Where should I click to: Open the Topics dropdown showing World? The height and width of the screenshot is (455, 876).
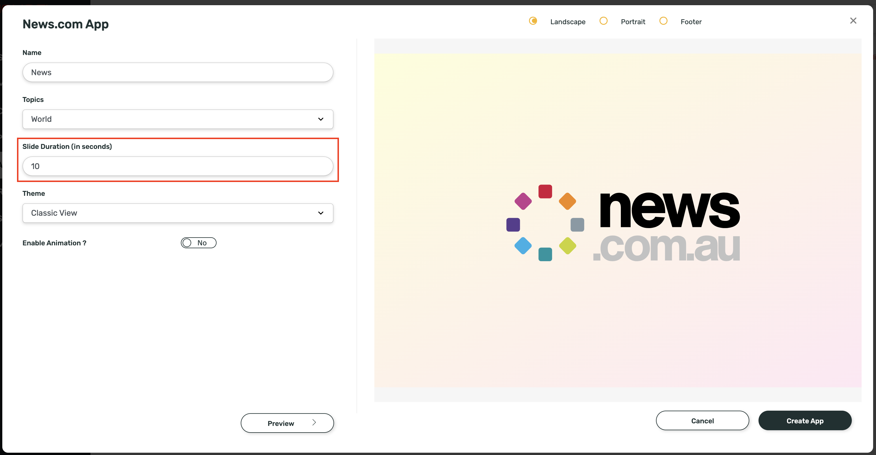click(x=177, y=119)
